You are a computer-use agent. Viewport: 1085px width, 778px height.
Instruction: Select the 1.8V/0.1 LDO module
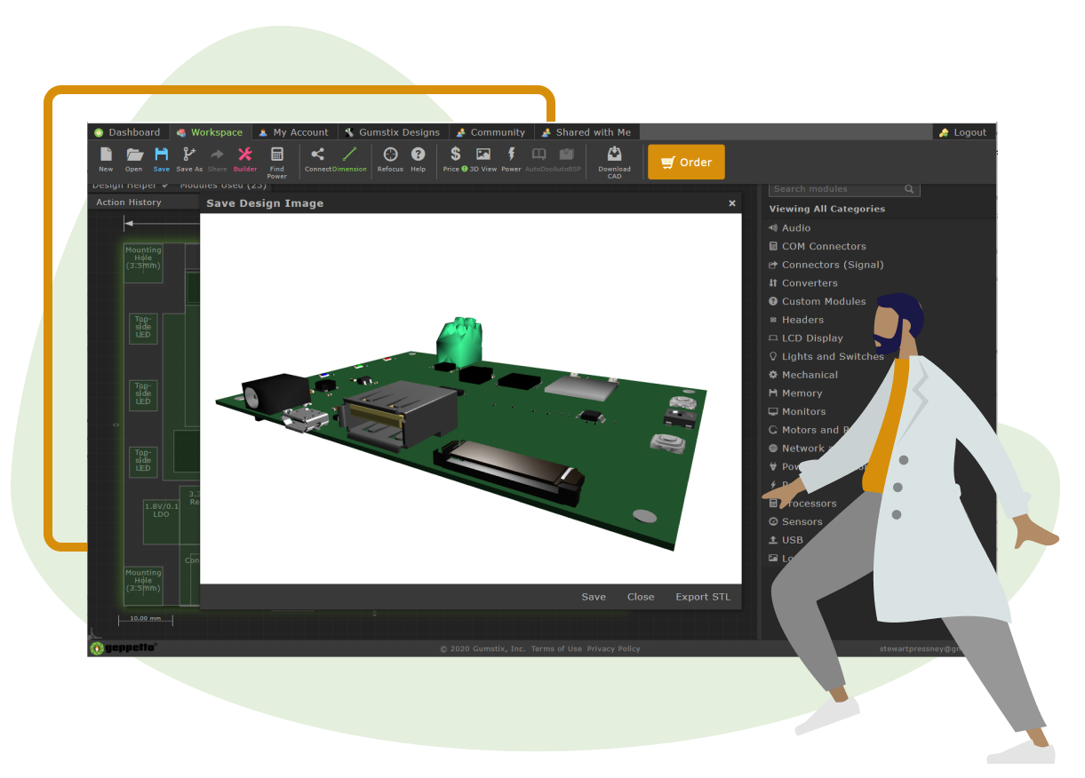(x=161, y=521)
